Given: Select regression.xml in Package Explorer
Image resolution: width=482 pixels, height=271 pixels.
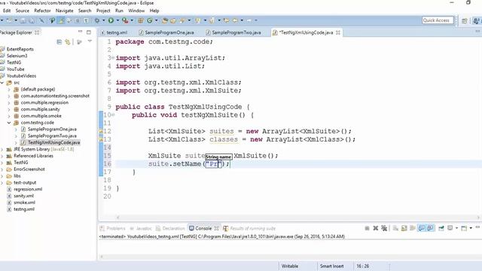Looking at the screenshot, I should (28, 189).
